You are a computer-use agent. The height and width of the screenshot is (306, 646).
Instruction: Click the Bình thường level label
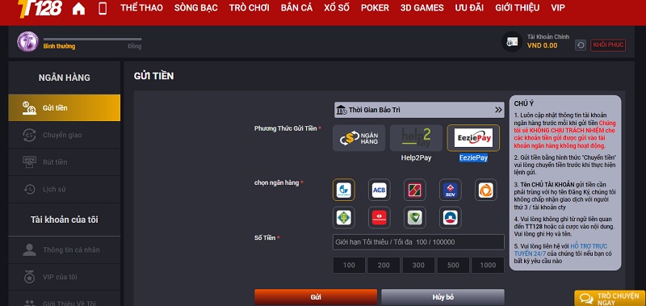pyautogui.click(x=59, y=47)
